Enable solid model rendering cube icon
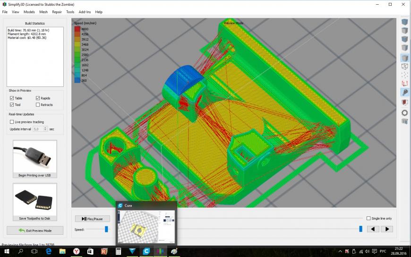This screenshot has width=411, height=257. tap(405, 58)
